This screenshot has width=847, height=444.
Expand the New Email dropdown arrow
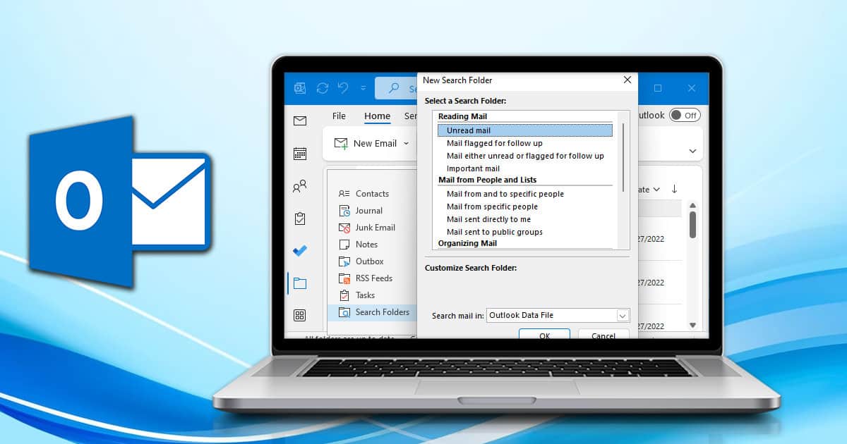pos(406,144)
